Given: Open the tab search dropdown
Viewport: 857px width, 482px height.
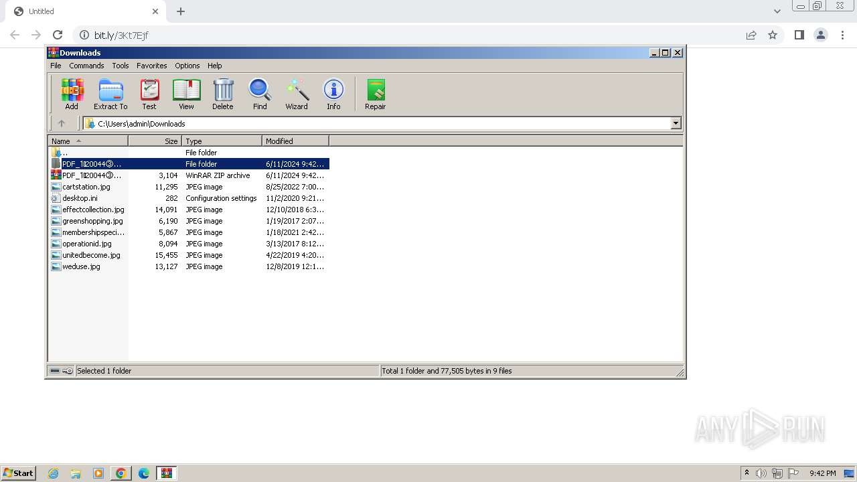Looking at the screenshot, I should (777, 11).
